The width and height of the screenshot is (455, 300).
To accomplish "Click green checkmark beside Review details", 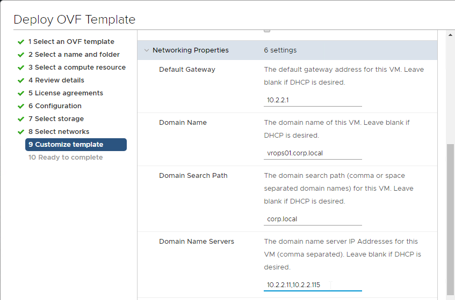I will [x=21, y=80].
